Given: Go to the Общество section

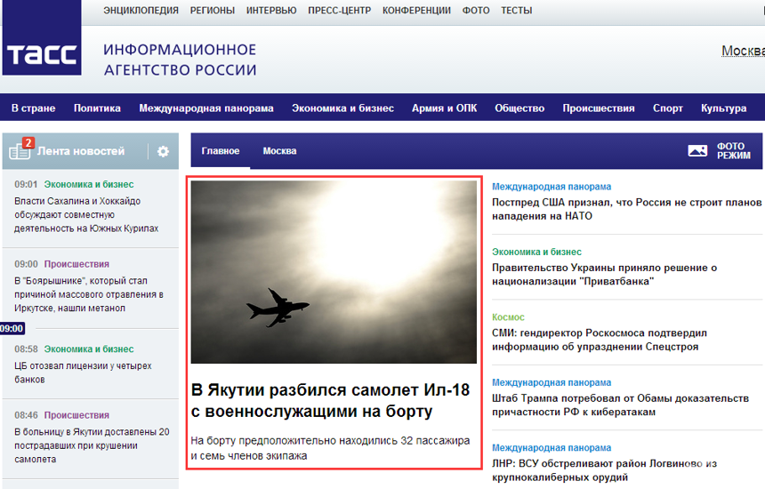Looking at the screenshot, I should click(519, 108).
